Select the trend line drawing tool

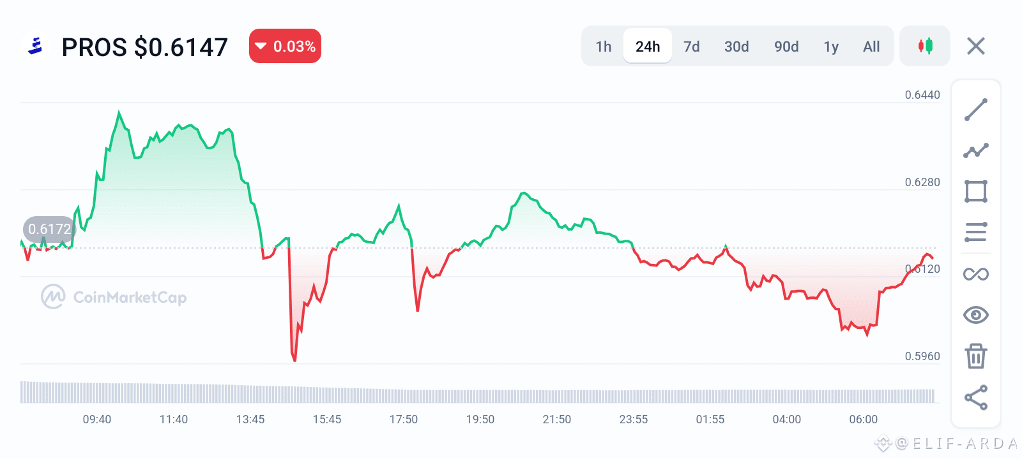976,110
